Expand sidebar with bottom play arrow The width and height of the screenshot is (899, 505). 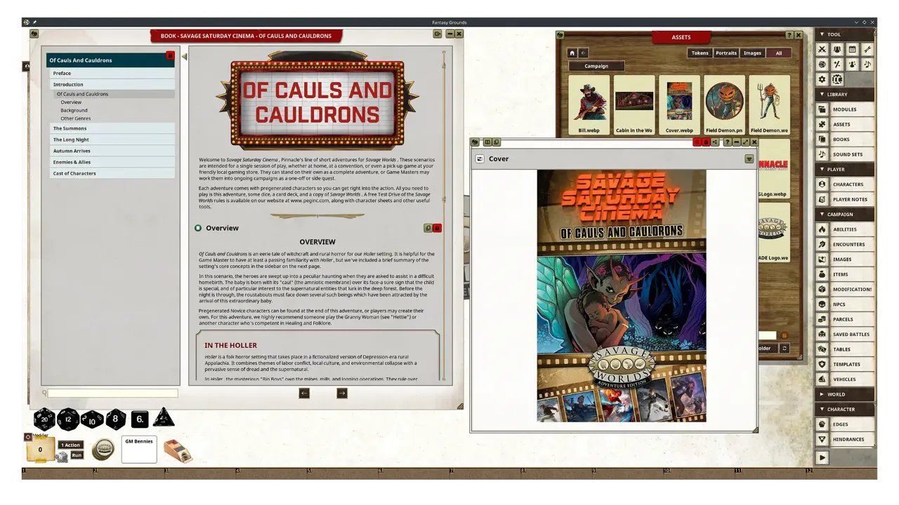click(822, 457)
